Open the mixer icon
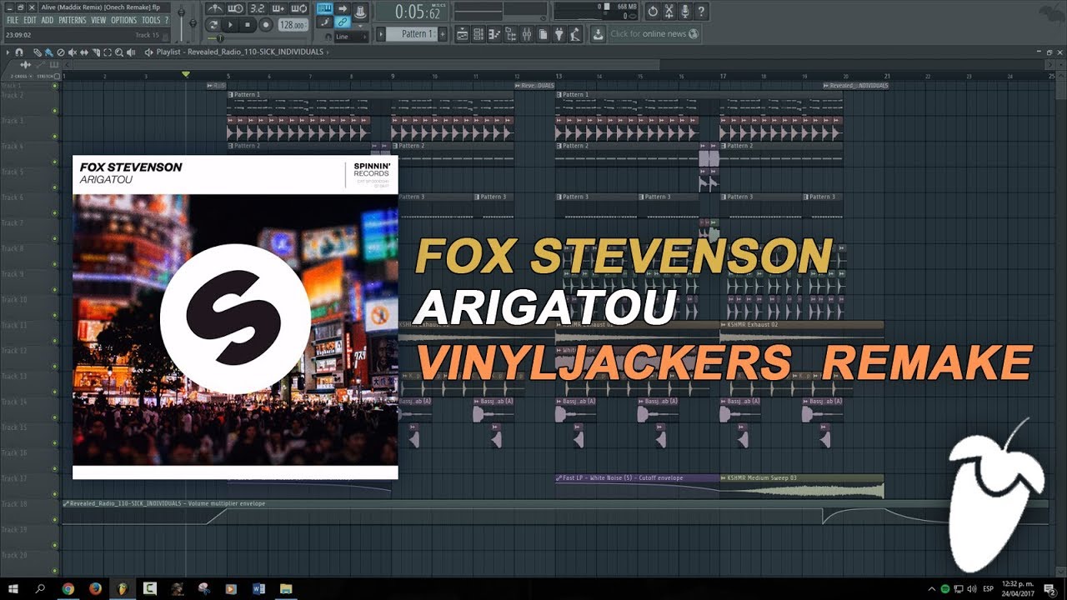Screen dimensions: 1067x600 click(x=527, y=34)
